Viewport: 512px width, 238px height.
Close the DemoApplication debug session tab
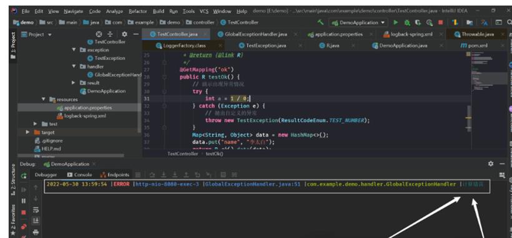94,164
